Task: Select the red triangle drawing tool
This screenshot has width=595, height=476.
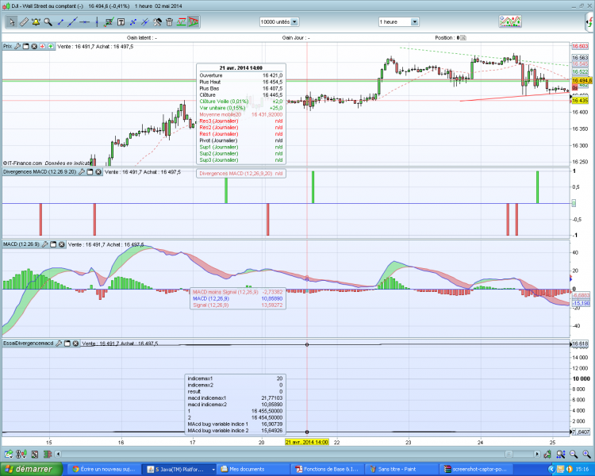Action: tap(193, 22)
